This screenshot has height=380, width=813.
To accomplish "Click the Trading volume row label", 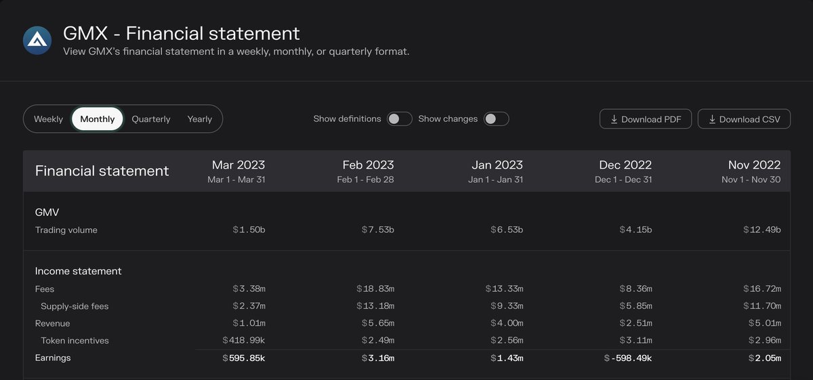I will [x=66, y=230].
